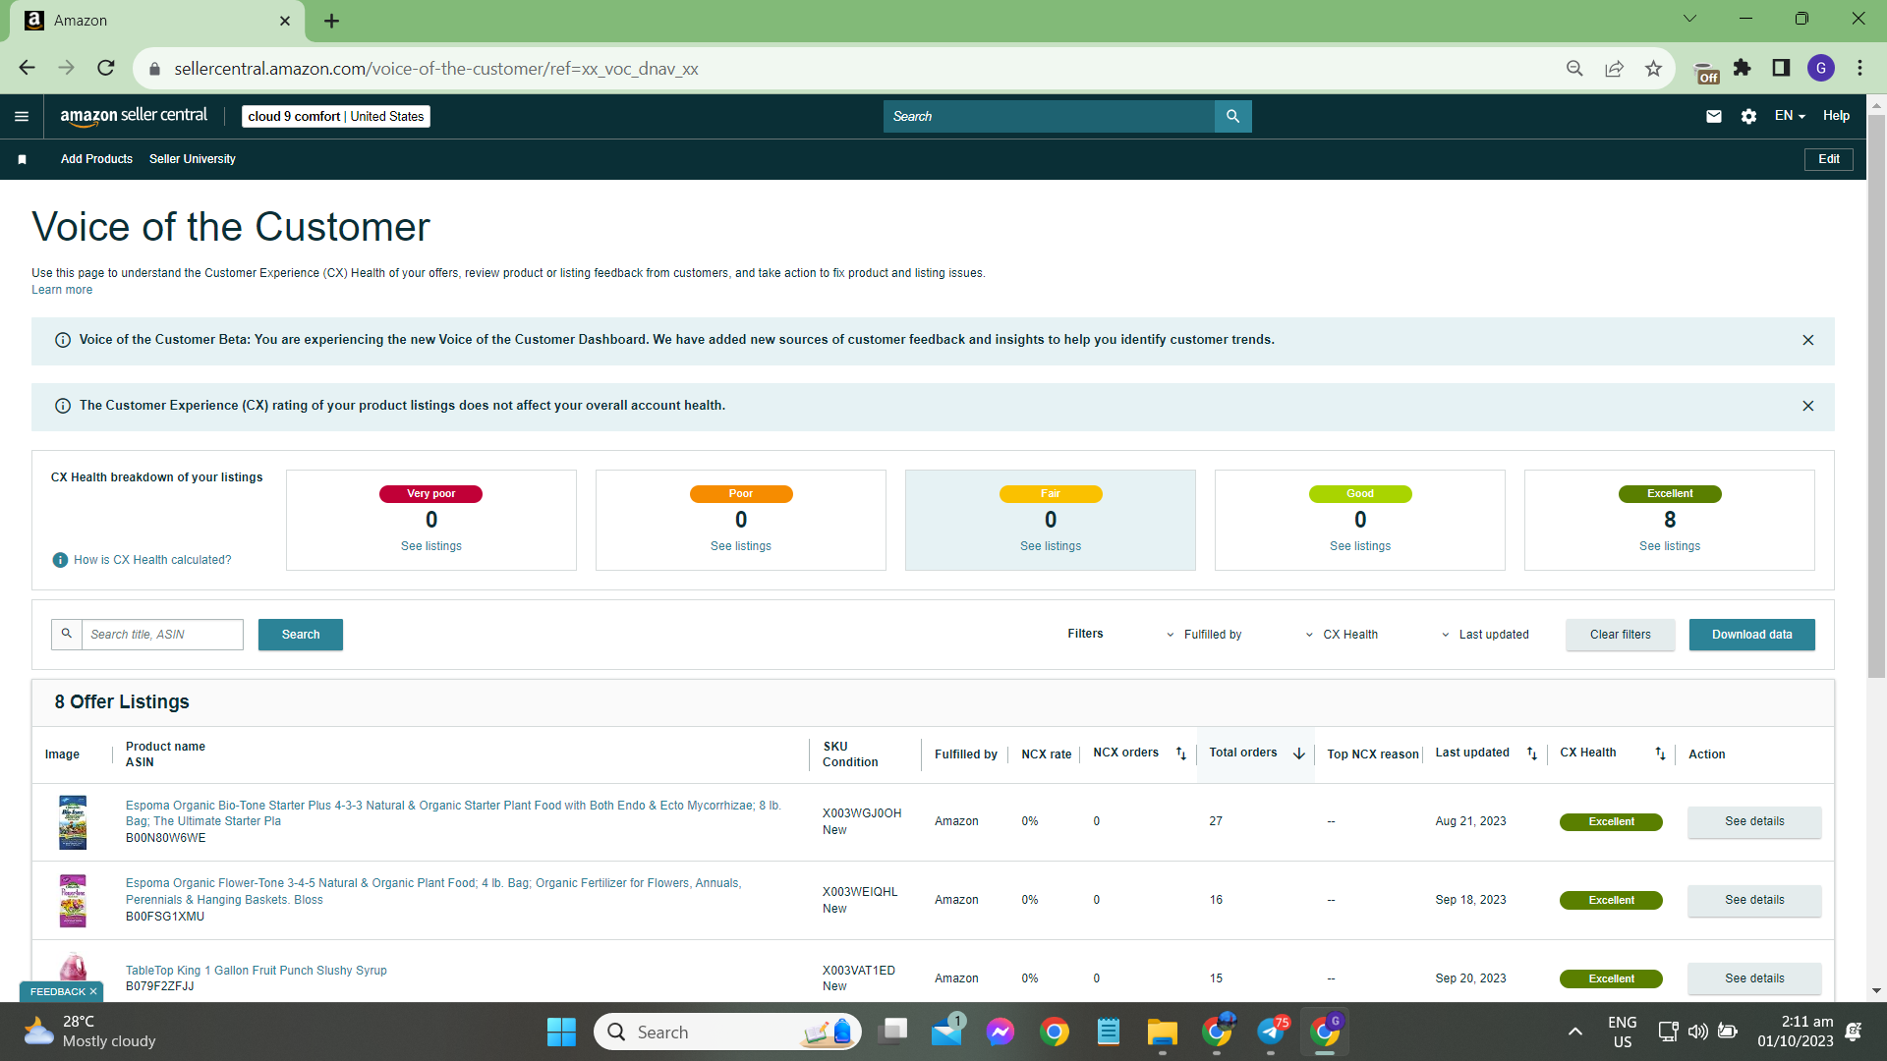1887x1061 pixels.
Task: Click the Amazon Seller Central logo
Action: tap(134, 116)
